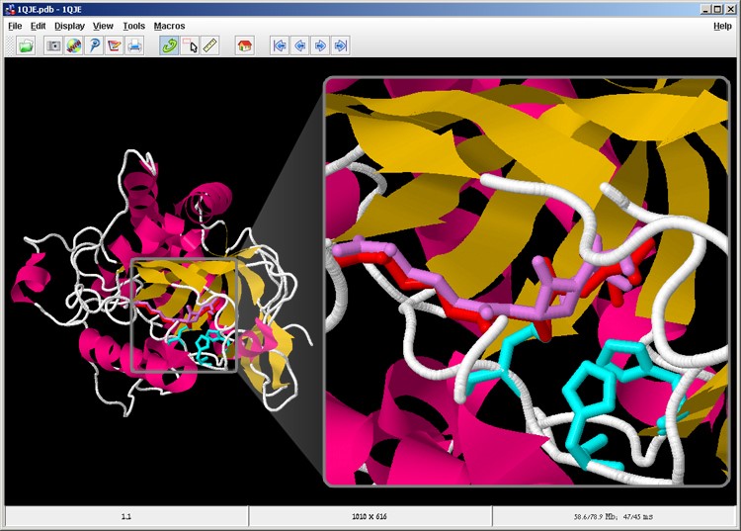Select the ruler measurement tool
741x531 pixels.
[x=209, y=45]
